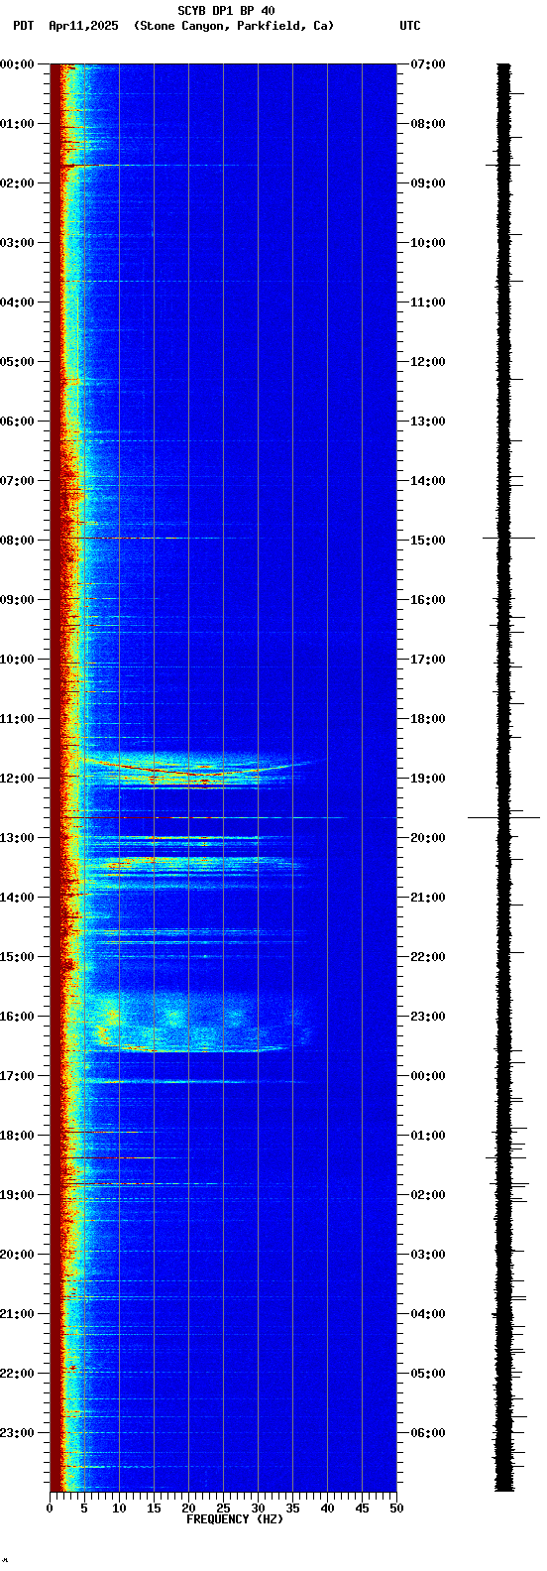Click the PDT time label '02:00'
The height and width of the screenshot is (1571, 547).
pyautogui.click(x=18, y=183)
